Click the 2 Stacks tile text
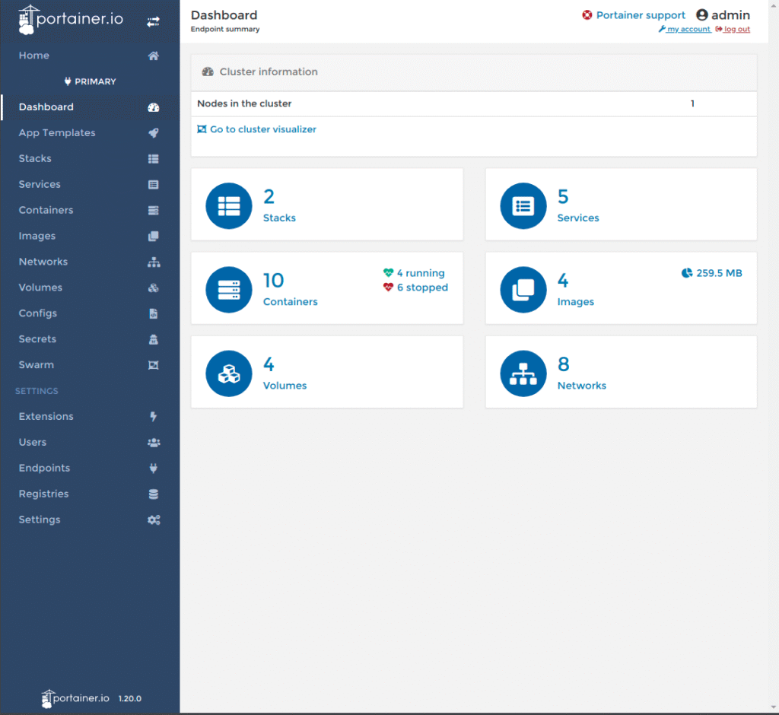The image size is (779, 715). (x=279, y=206)
